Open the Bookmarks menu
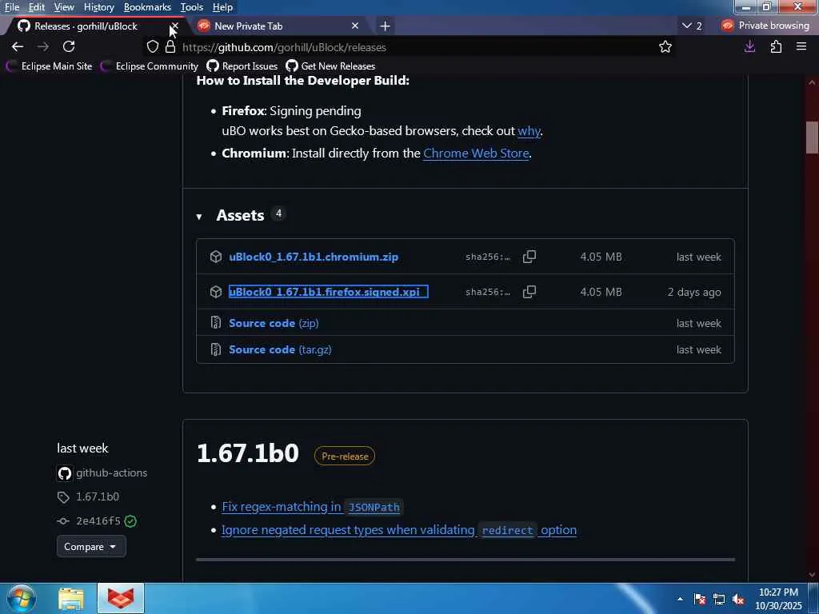Viewport: 819px width, 614px height. pos(147,6)
